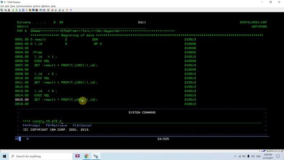Screen dimensions: 284x160
Task: Open the File menu
Action: (x=2, y=6)
